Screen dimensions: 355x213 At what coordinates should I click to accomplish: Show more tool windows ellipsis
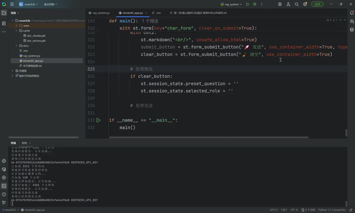(4, 32)
